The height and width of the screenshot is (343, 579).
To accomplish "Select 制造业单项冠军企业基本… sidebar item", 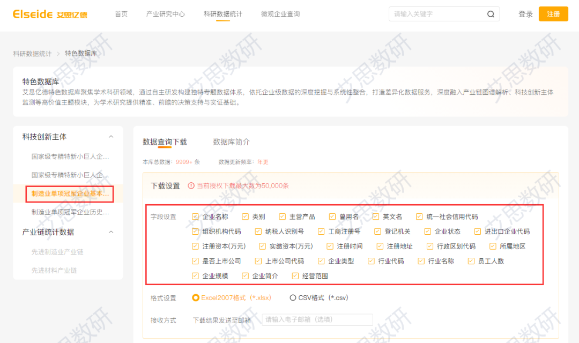I will (70, 193).
